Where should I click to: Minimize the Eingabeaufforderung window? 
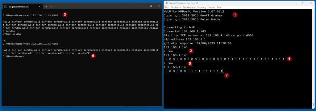tap(143, 6)
